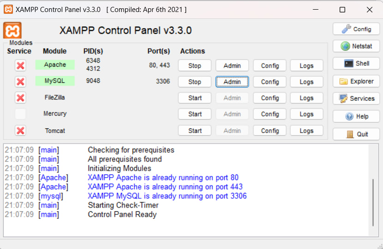Click Apache ports 80, 443

click(x=159, y=65)
